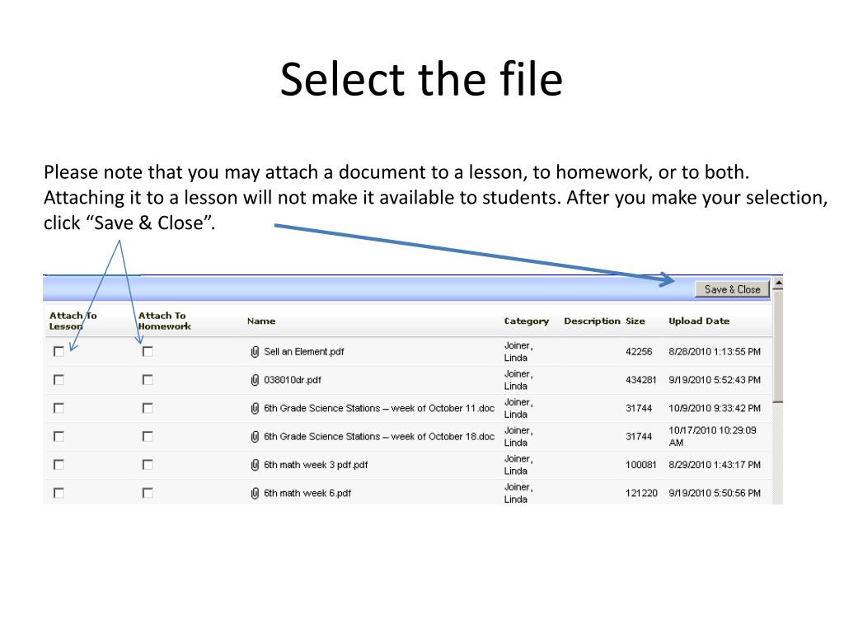844x633 pixels.
Task: Tick Attach To Homework for 6th math week 6.pdf
Action: [148, 493]
